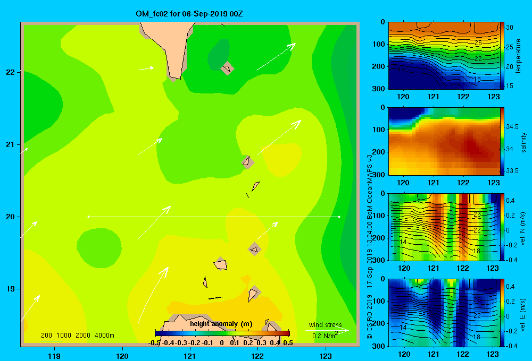Click the 'height anomaly (m)' label

coord(221,324)
